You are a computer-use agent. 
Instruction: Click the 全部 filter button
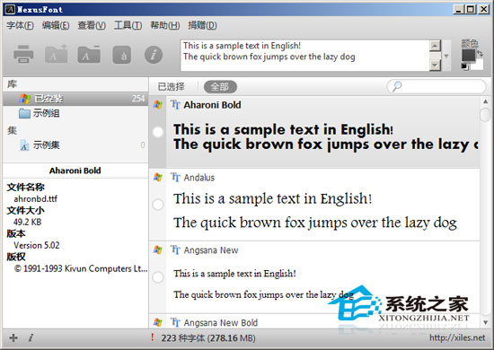220,86
